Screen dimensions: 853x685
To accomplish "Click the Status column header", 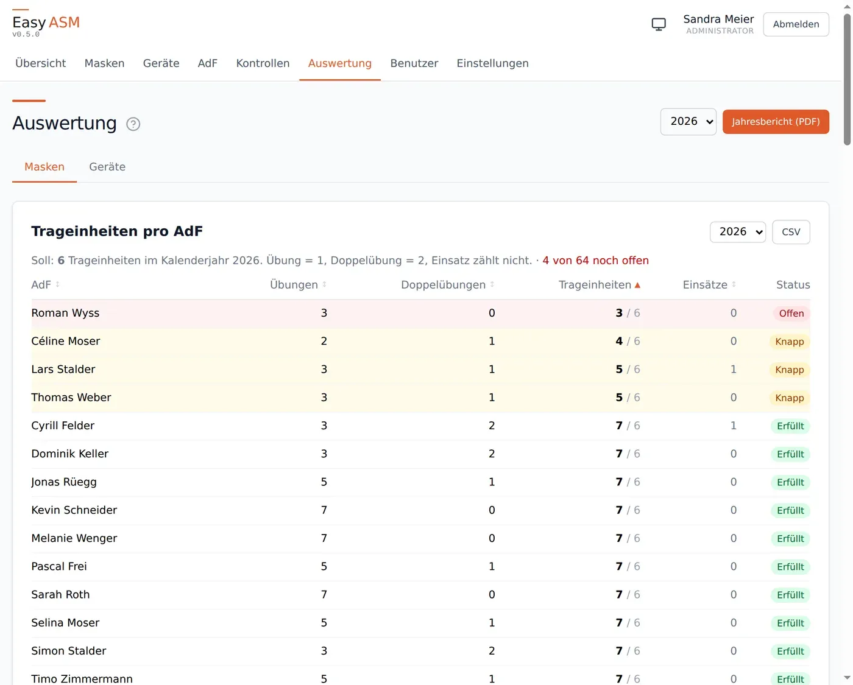I will coord(793,285).
